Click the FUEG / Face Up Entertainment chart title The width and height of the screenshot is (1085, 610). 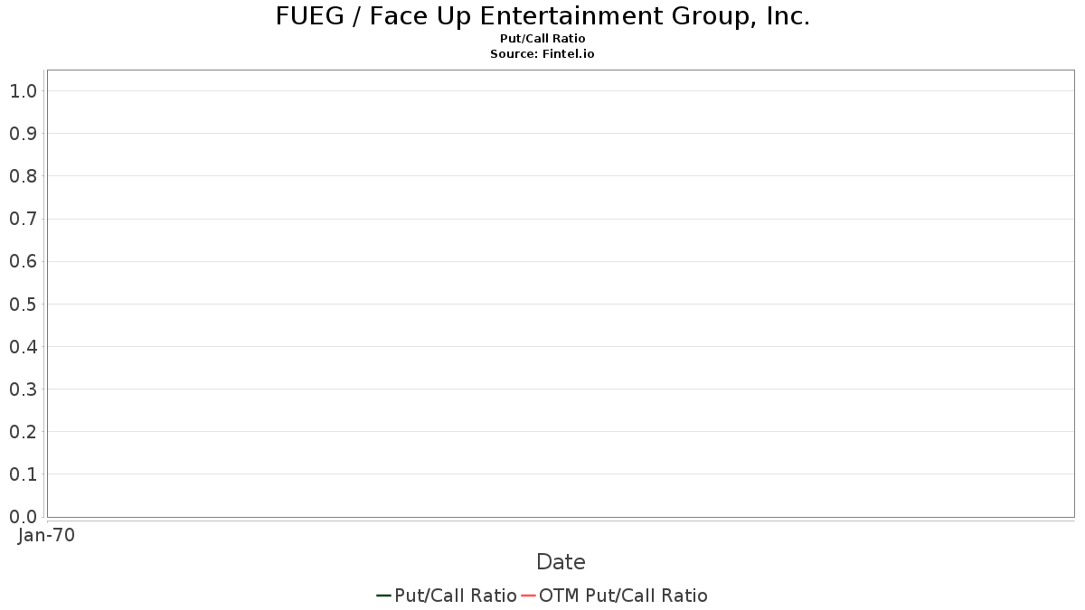(542, 16)
